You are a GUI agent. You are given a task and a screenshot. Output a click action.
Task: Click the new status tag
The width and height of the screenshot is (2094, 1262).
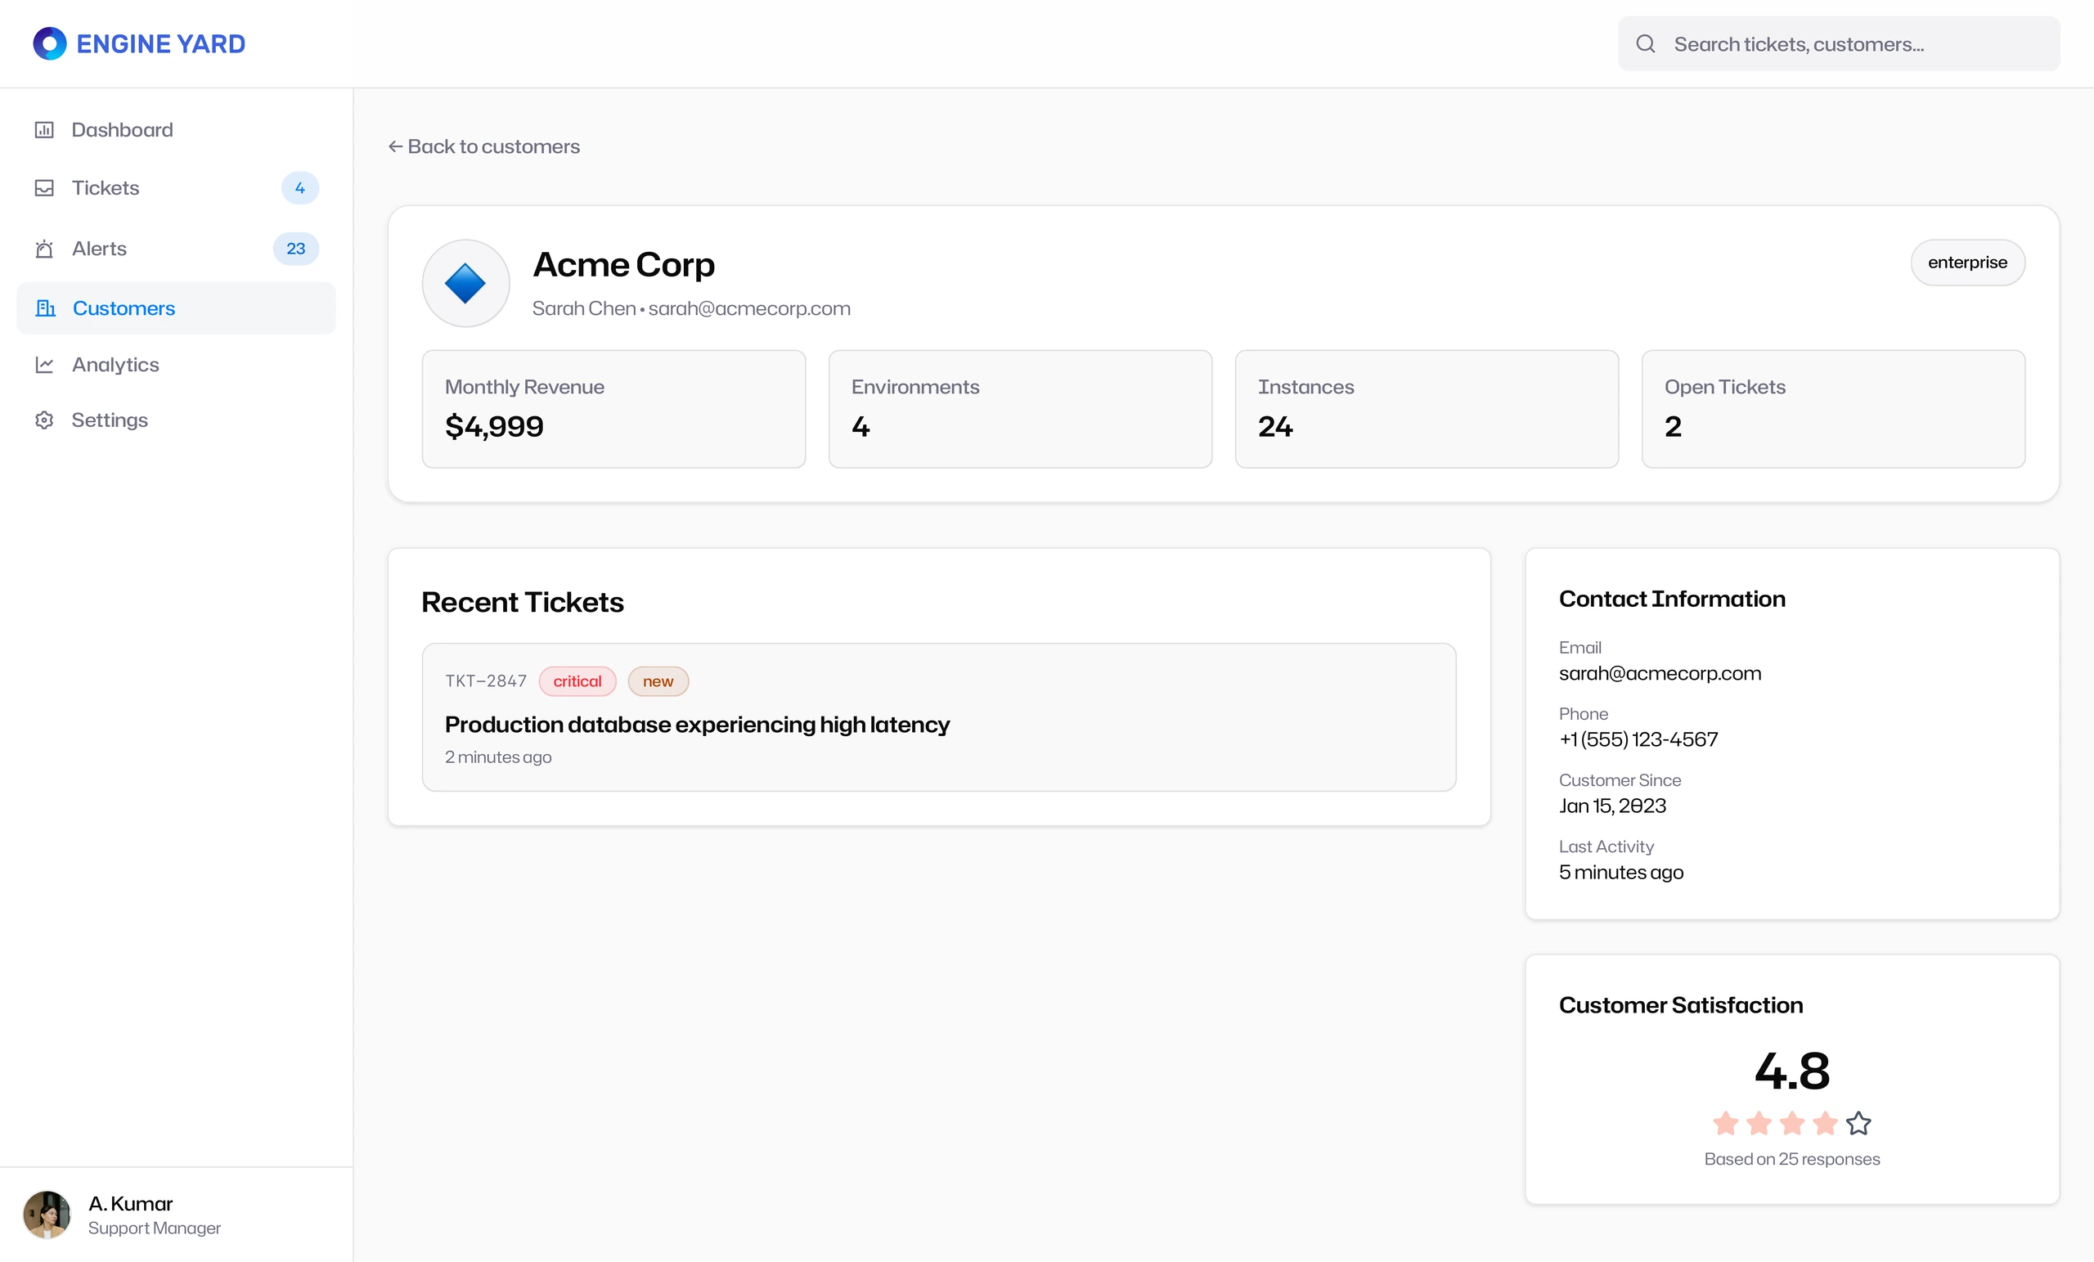point(658,680)
